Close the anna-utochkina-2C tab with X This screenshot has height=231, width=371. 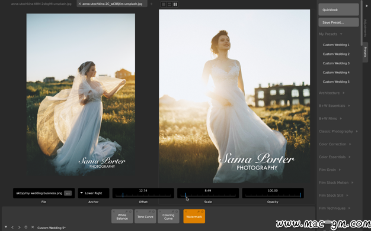coord(79,4)
